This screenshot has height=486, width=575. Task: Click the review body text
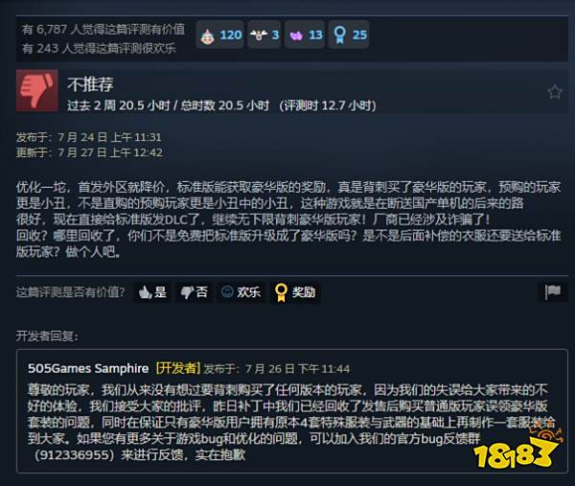288,220
